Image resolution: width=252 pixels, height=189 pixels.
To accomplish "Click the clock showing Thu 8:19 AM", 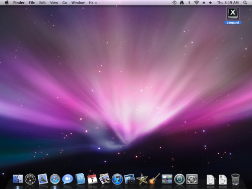I will (x=228, y=3).
